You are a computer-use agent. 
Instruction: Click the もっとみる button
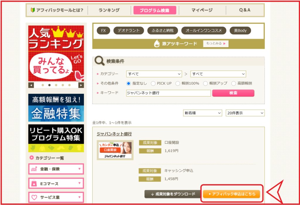(x=216, y=43)
